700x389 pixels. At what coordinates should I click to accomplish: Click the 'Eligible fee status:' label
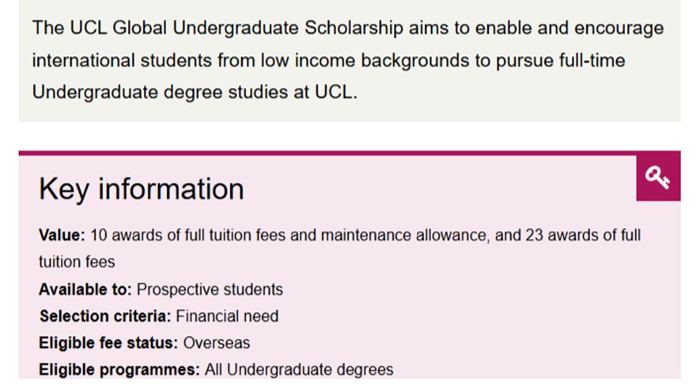[x=109, y=343]
